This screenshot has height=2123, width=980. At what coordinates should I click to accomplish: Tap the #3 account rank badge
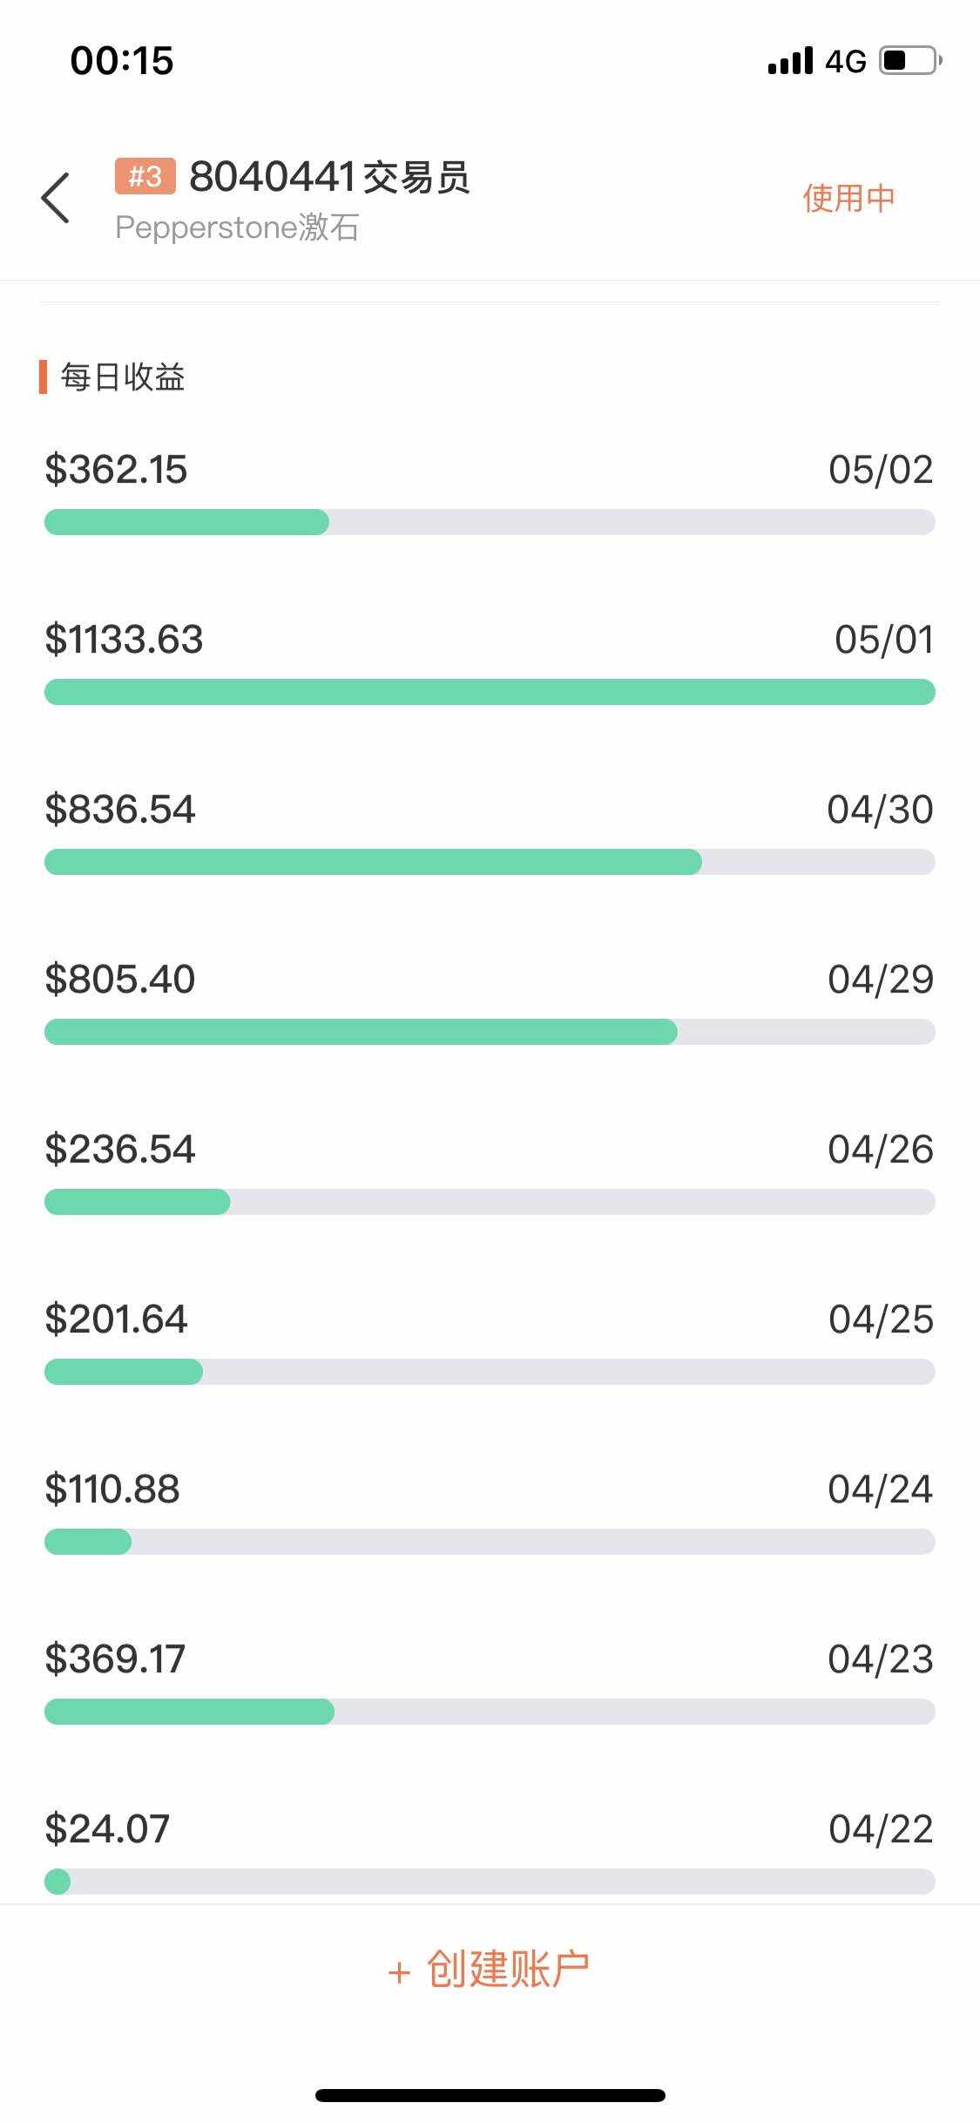pyautogui.click(x=145, y=176)
